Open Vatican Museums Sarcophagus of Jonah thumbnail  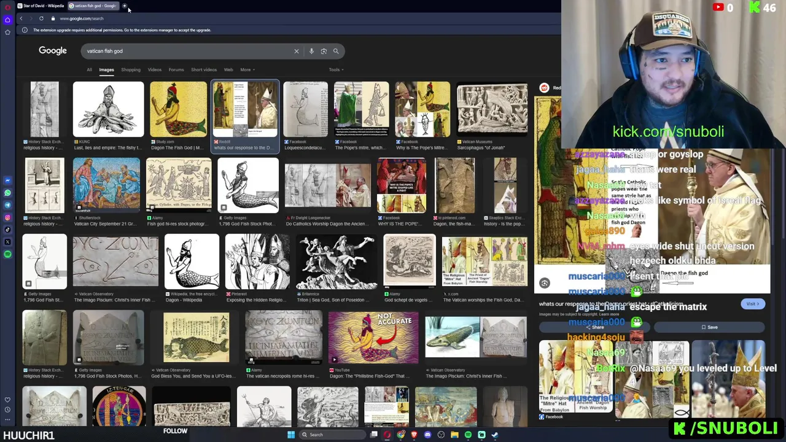click(492, 109)
